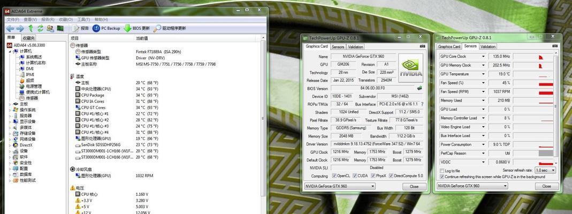Click the 项目 column header

[x=102, y=38]
